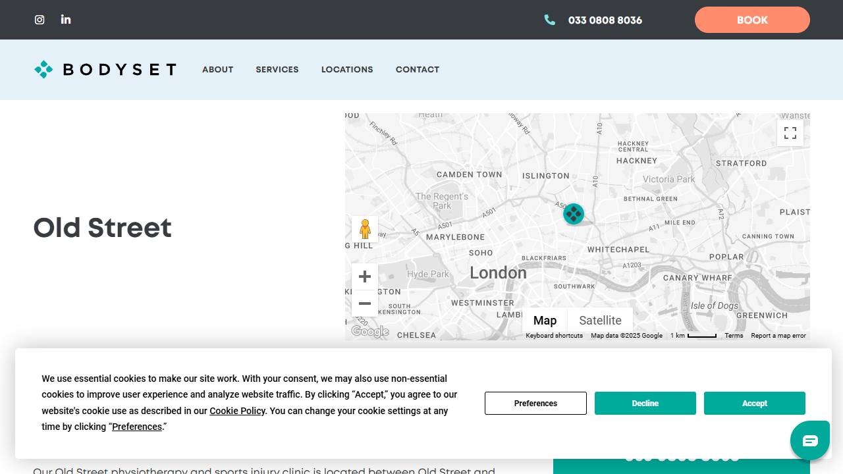The image size is (843, 474).
Task: Zoom in on the map
Action: (x=365, y=276)
